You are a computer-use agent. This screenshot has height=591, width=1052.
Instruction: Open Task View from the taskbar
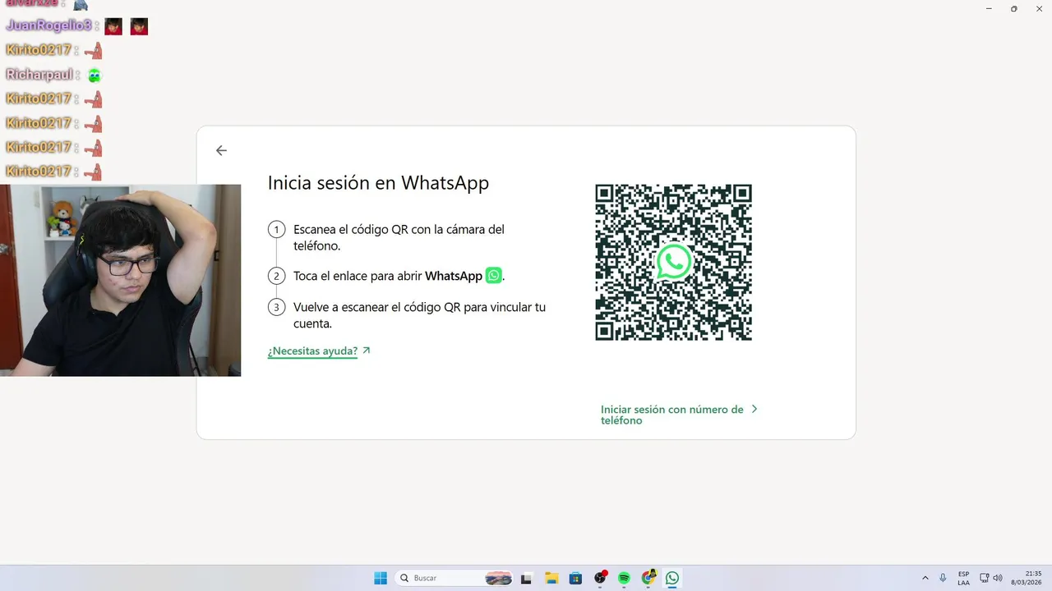point(527,578)
